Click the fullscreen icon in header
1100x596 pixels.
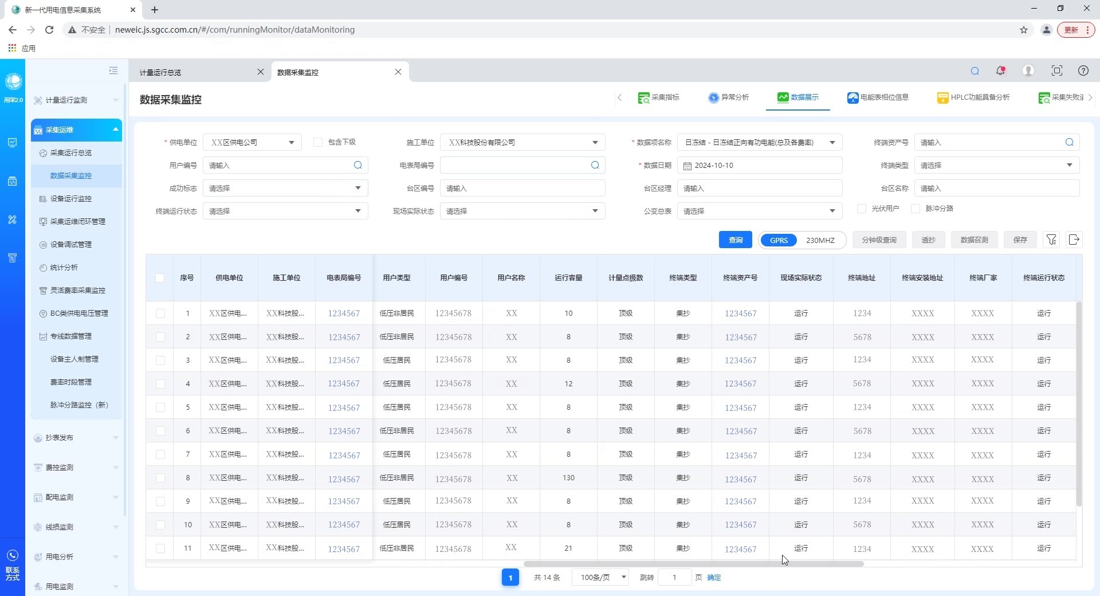click(1056, 70)
